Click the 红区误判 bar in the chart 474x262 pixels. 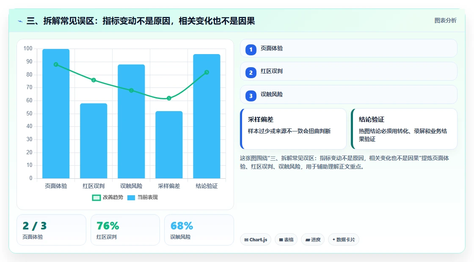[94, 141]
